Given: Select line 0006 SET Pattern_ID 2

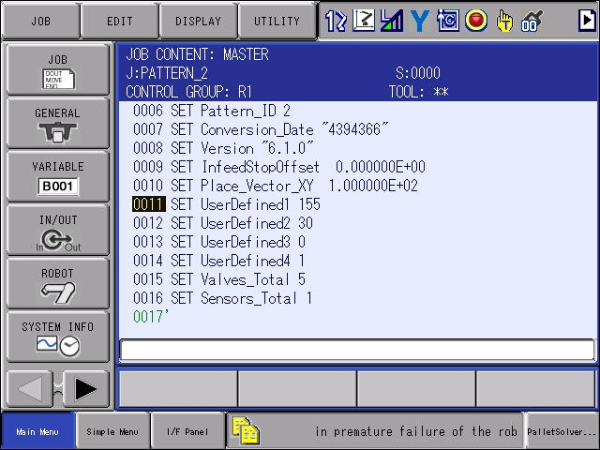Looking at the screenshot, I should click(212, 111).
